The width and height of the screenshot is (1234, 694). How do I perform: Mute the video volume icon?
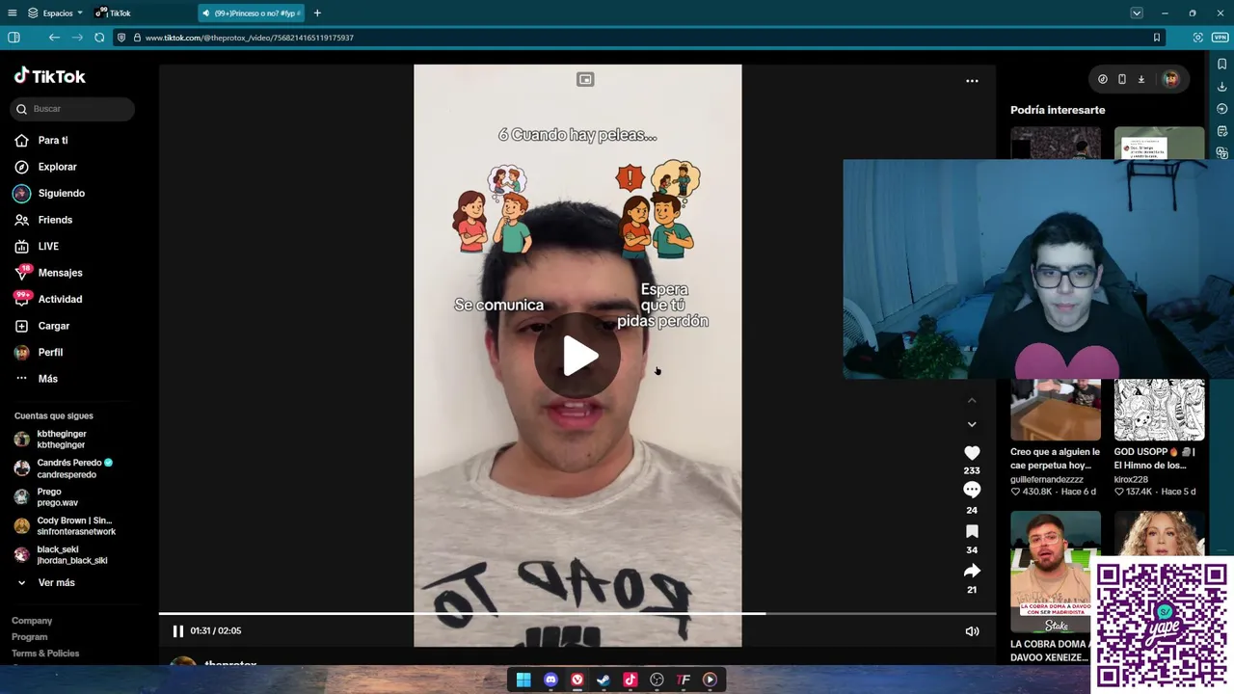pyautogui.click(x=972, y=631)
